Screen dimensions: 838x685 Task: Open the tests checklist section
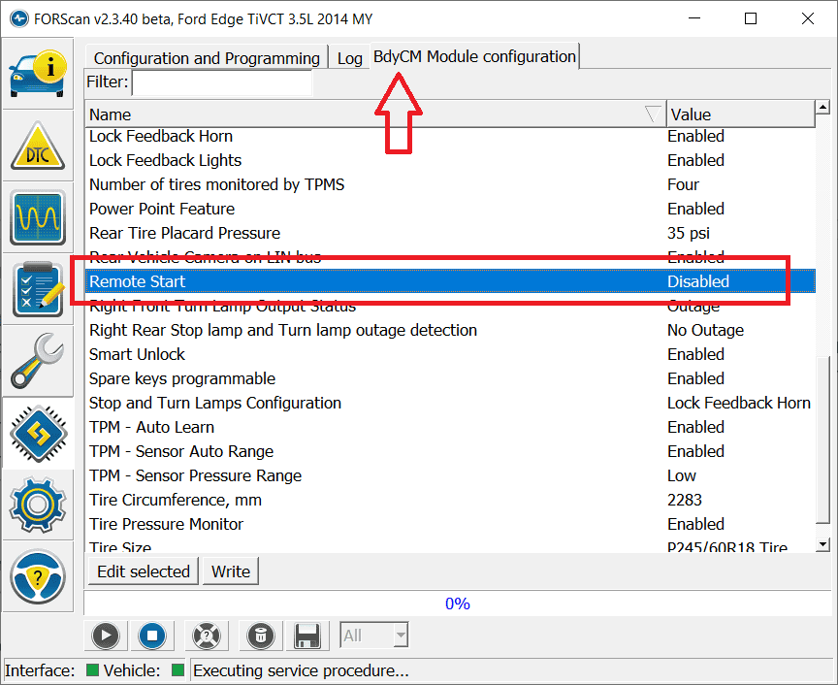coord(38,289)
